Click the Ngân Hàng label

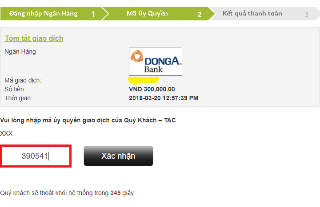pyautogui.click(x=20, y=51)
